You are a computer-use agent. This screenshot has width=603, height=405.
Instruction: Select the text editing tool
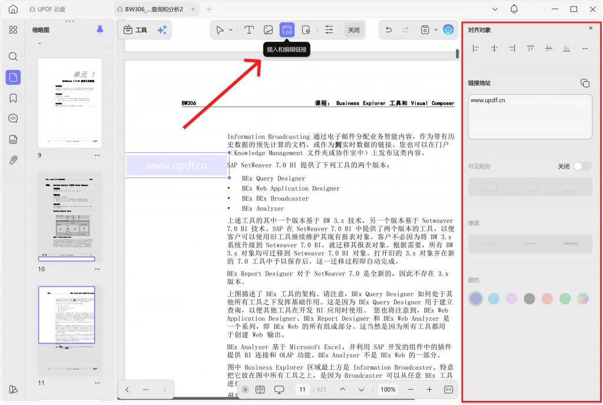[x=249, y=29]
